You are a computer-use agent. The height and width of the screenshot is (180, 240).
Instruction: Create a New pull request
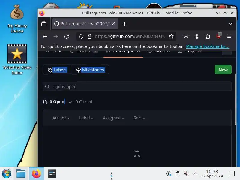(x=223, y=70)
